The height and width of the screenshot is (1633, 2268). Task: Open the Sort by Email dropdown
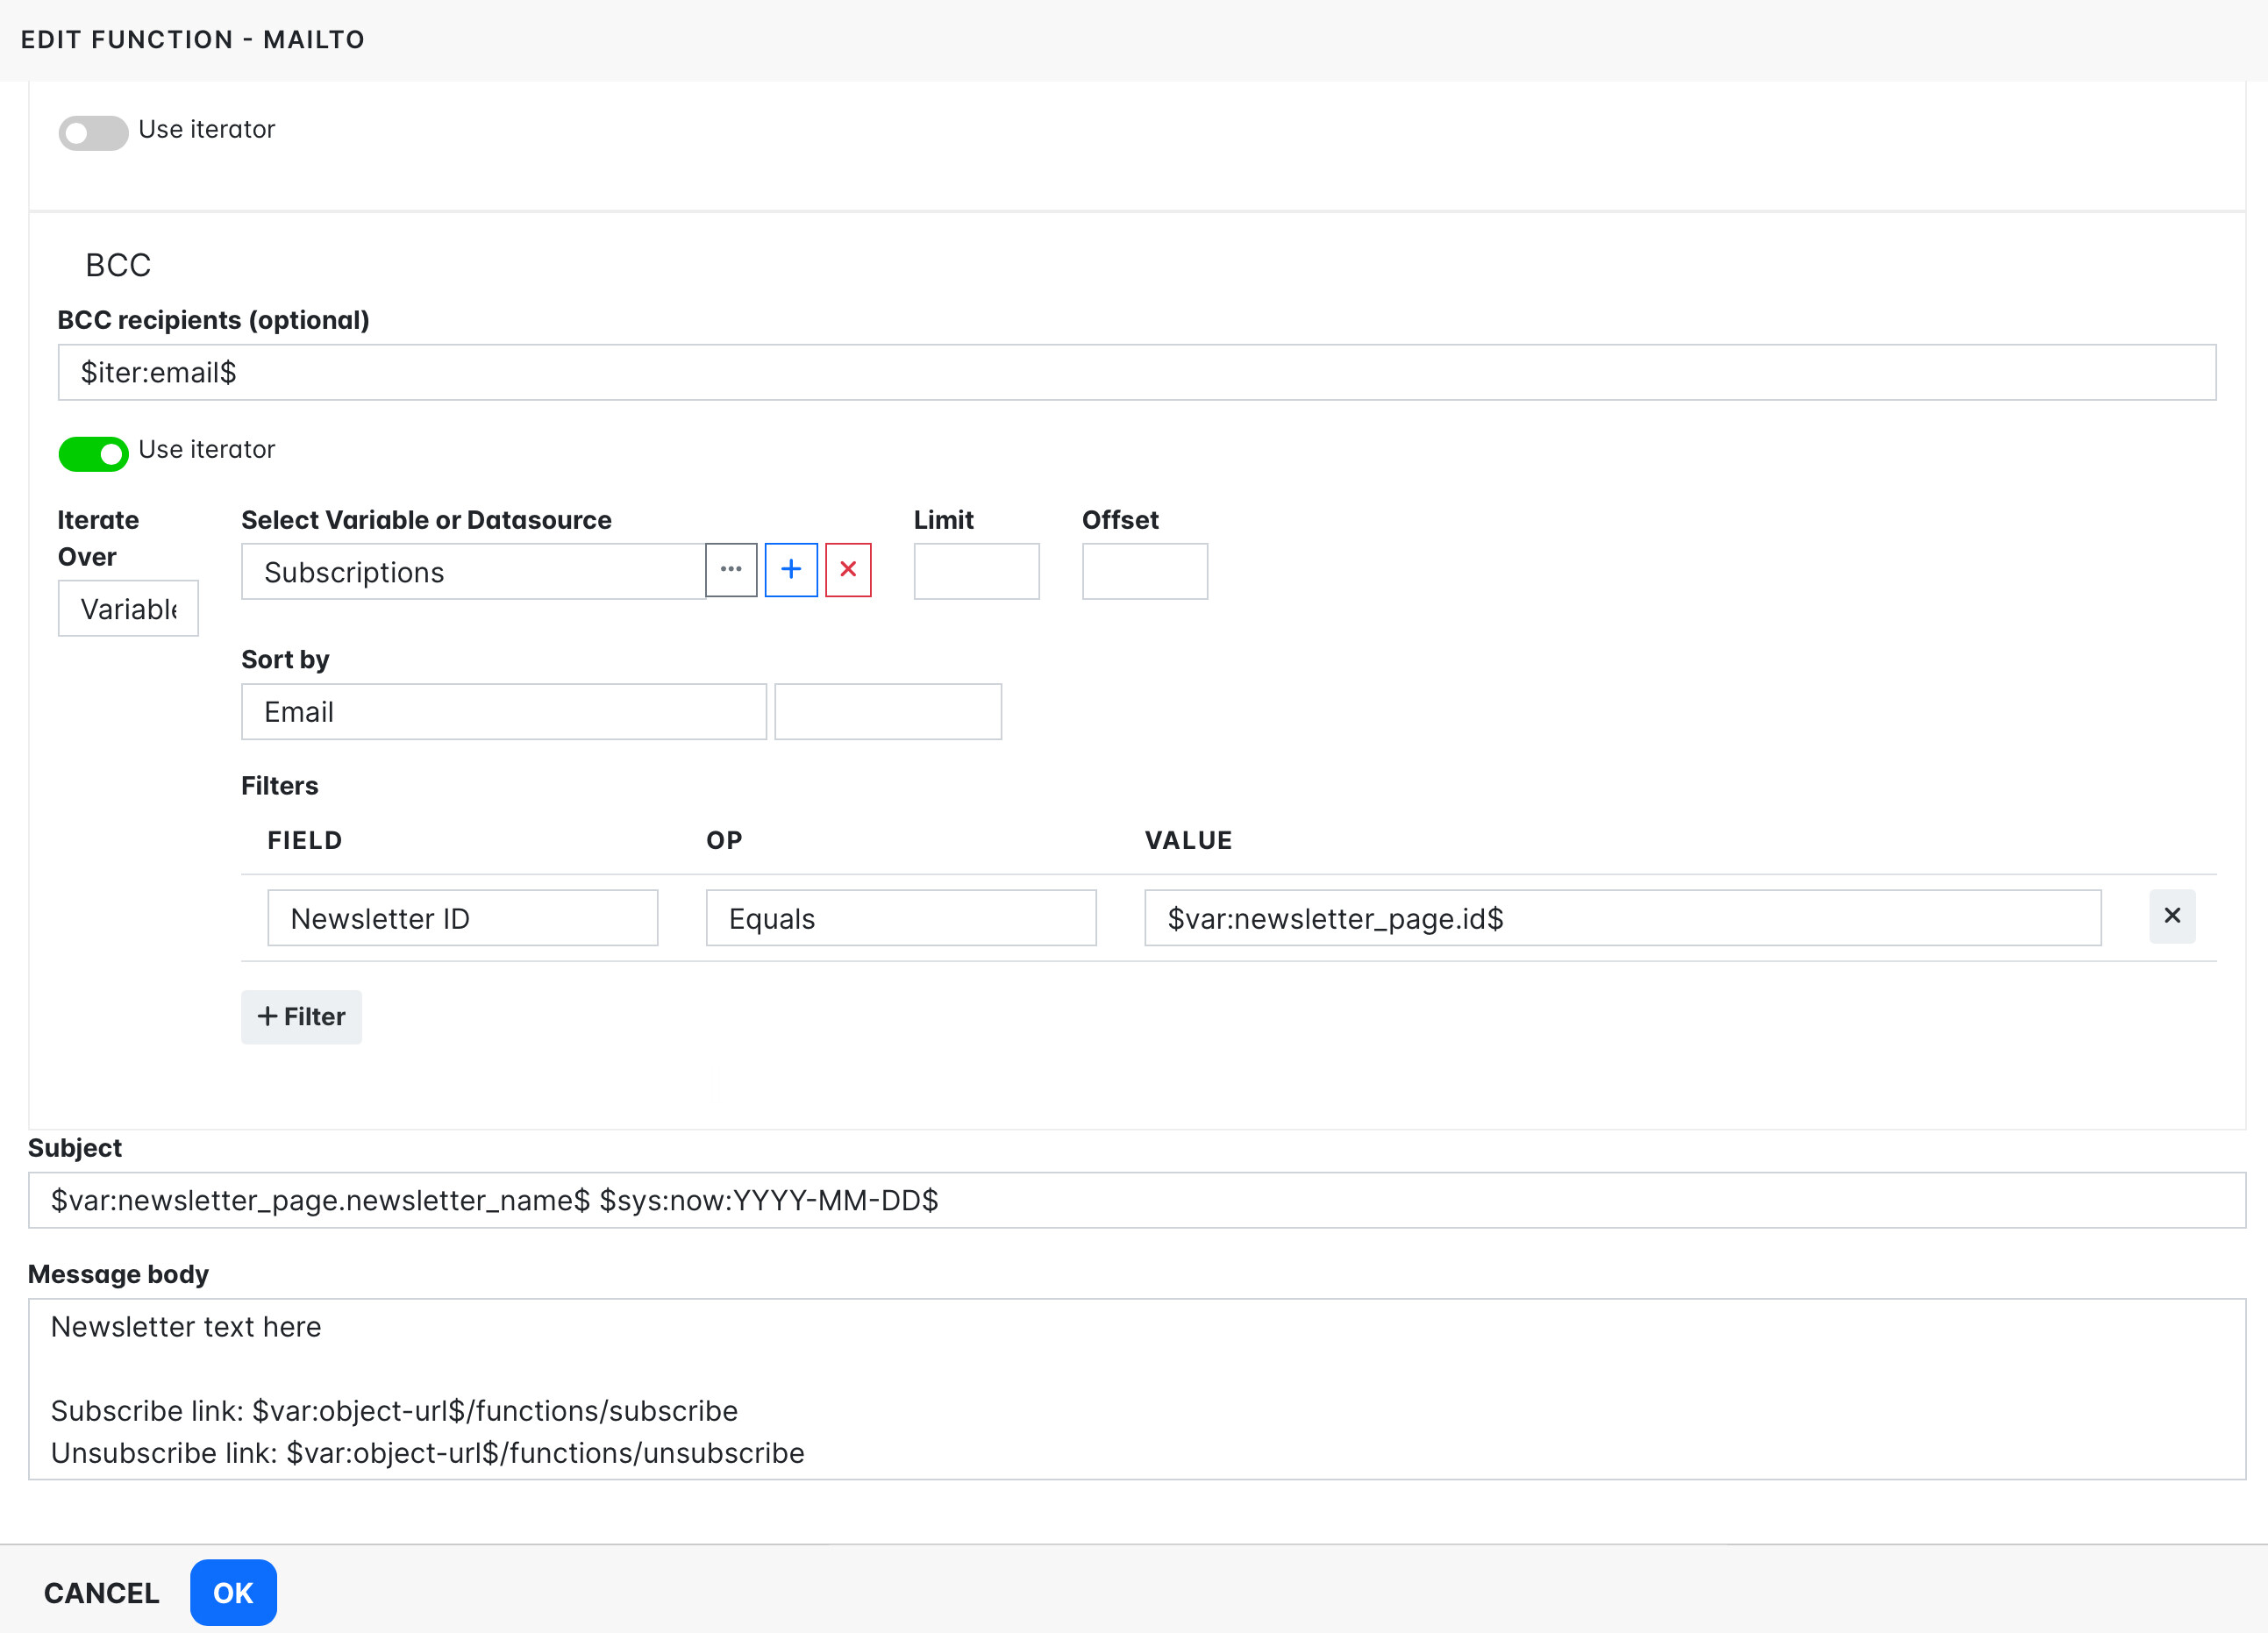coord(503,712)
